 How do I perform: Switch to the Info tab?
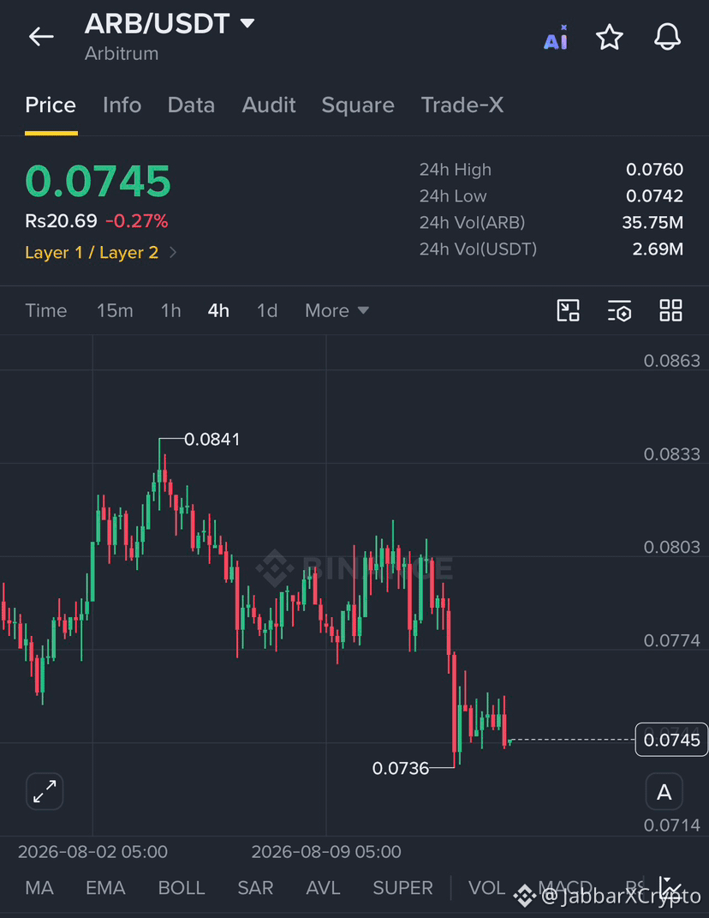[122, 105]
